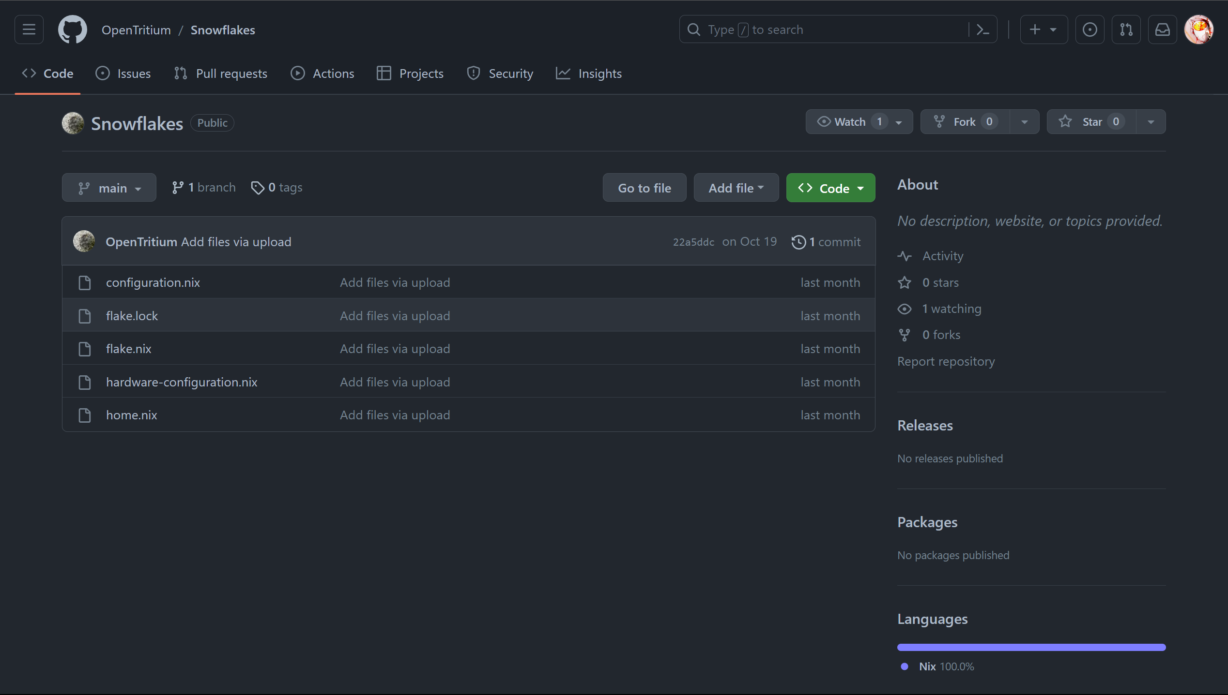Click the fork icon beside 0 forks

pos(905,335)
